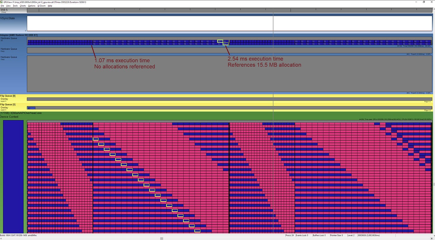The image size is (435, 240).
Task: Open the Charts menu
Action: pyautogui.click(x=23, y=6)
